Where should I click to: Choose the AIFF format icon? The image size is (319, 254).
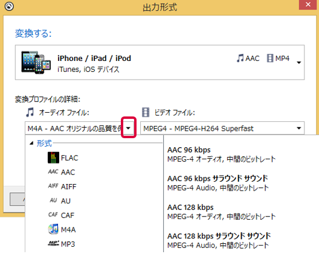coord(53,186)
